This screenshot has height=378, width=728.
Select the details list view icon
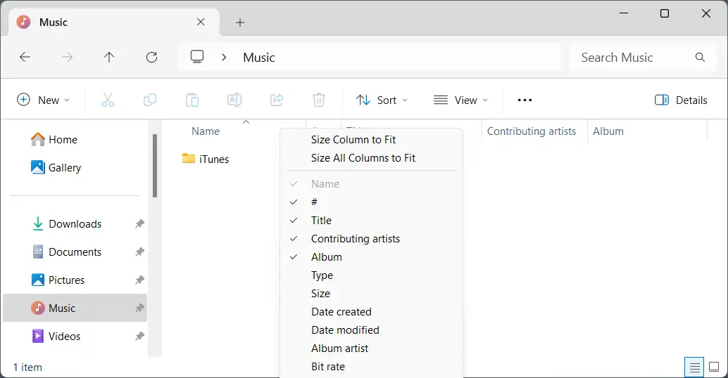click(x=694, y=367)
